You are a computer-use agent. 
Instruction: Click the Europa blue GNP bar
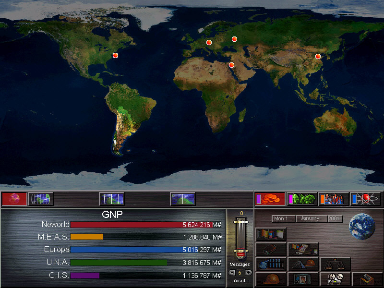[x=134, y=250]
